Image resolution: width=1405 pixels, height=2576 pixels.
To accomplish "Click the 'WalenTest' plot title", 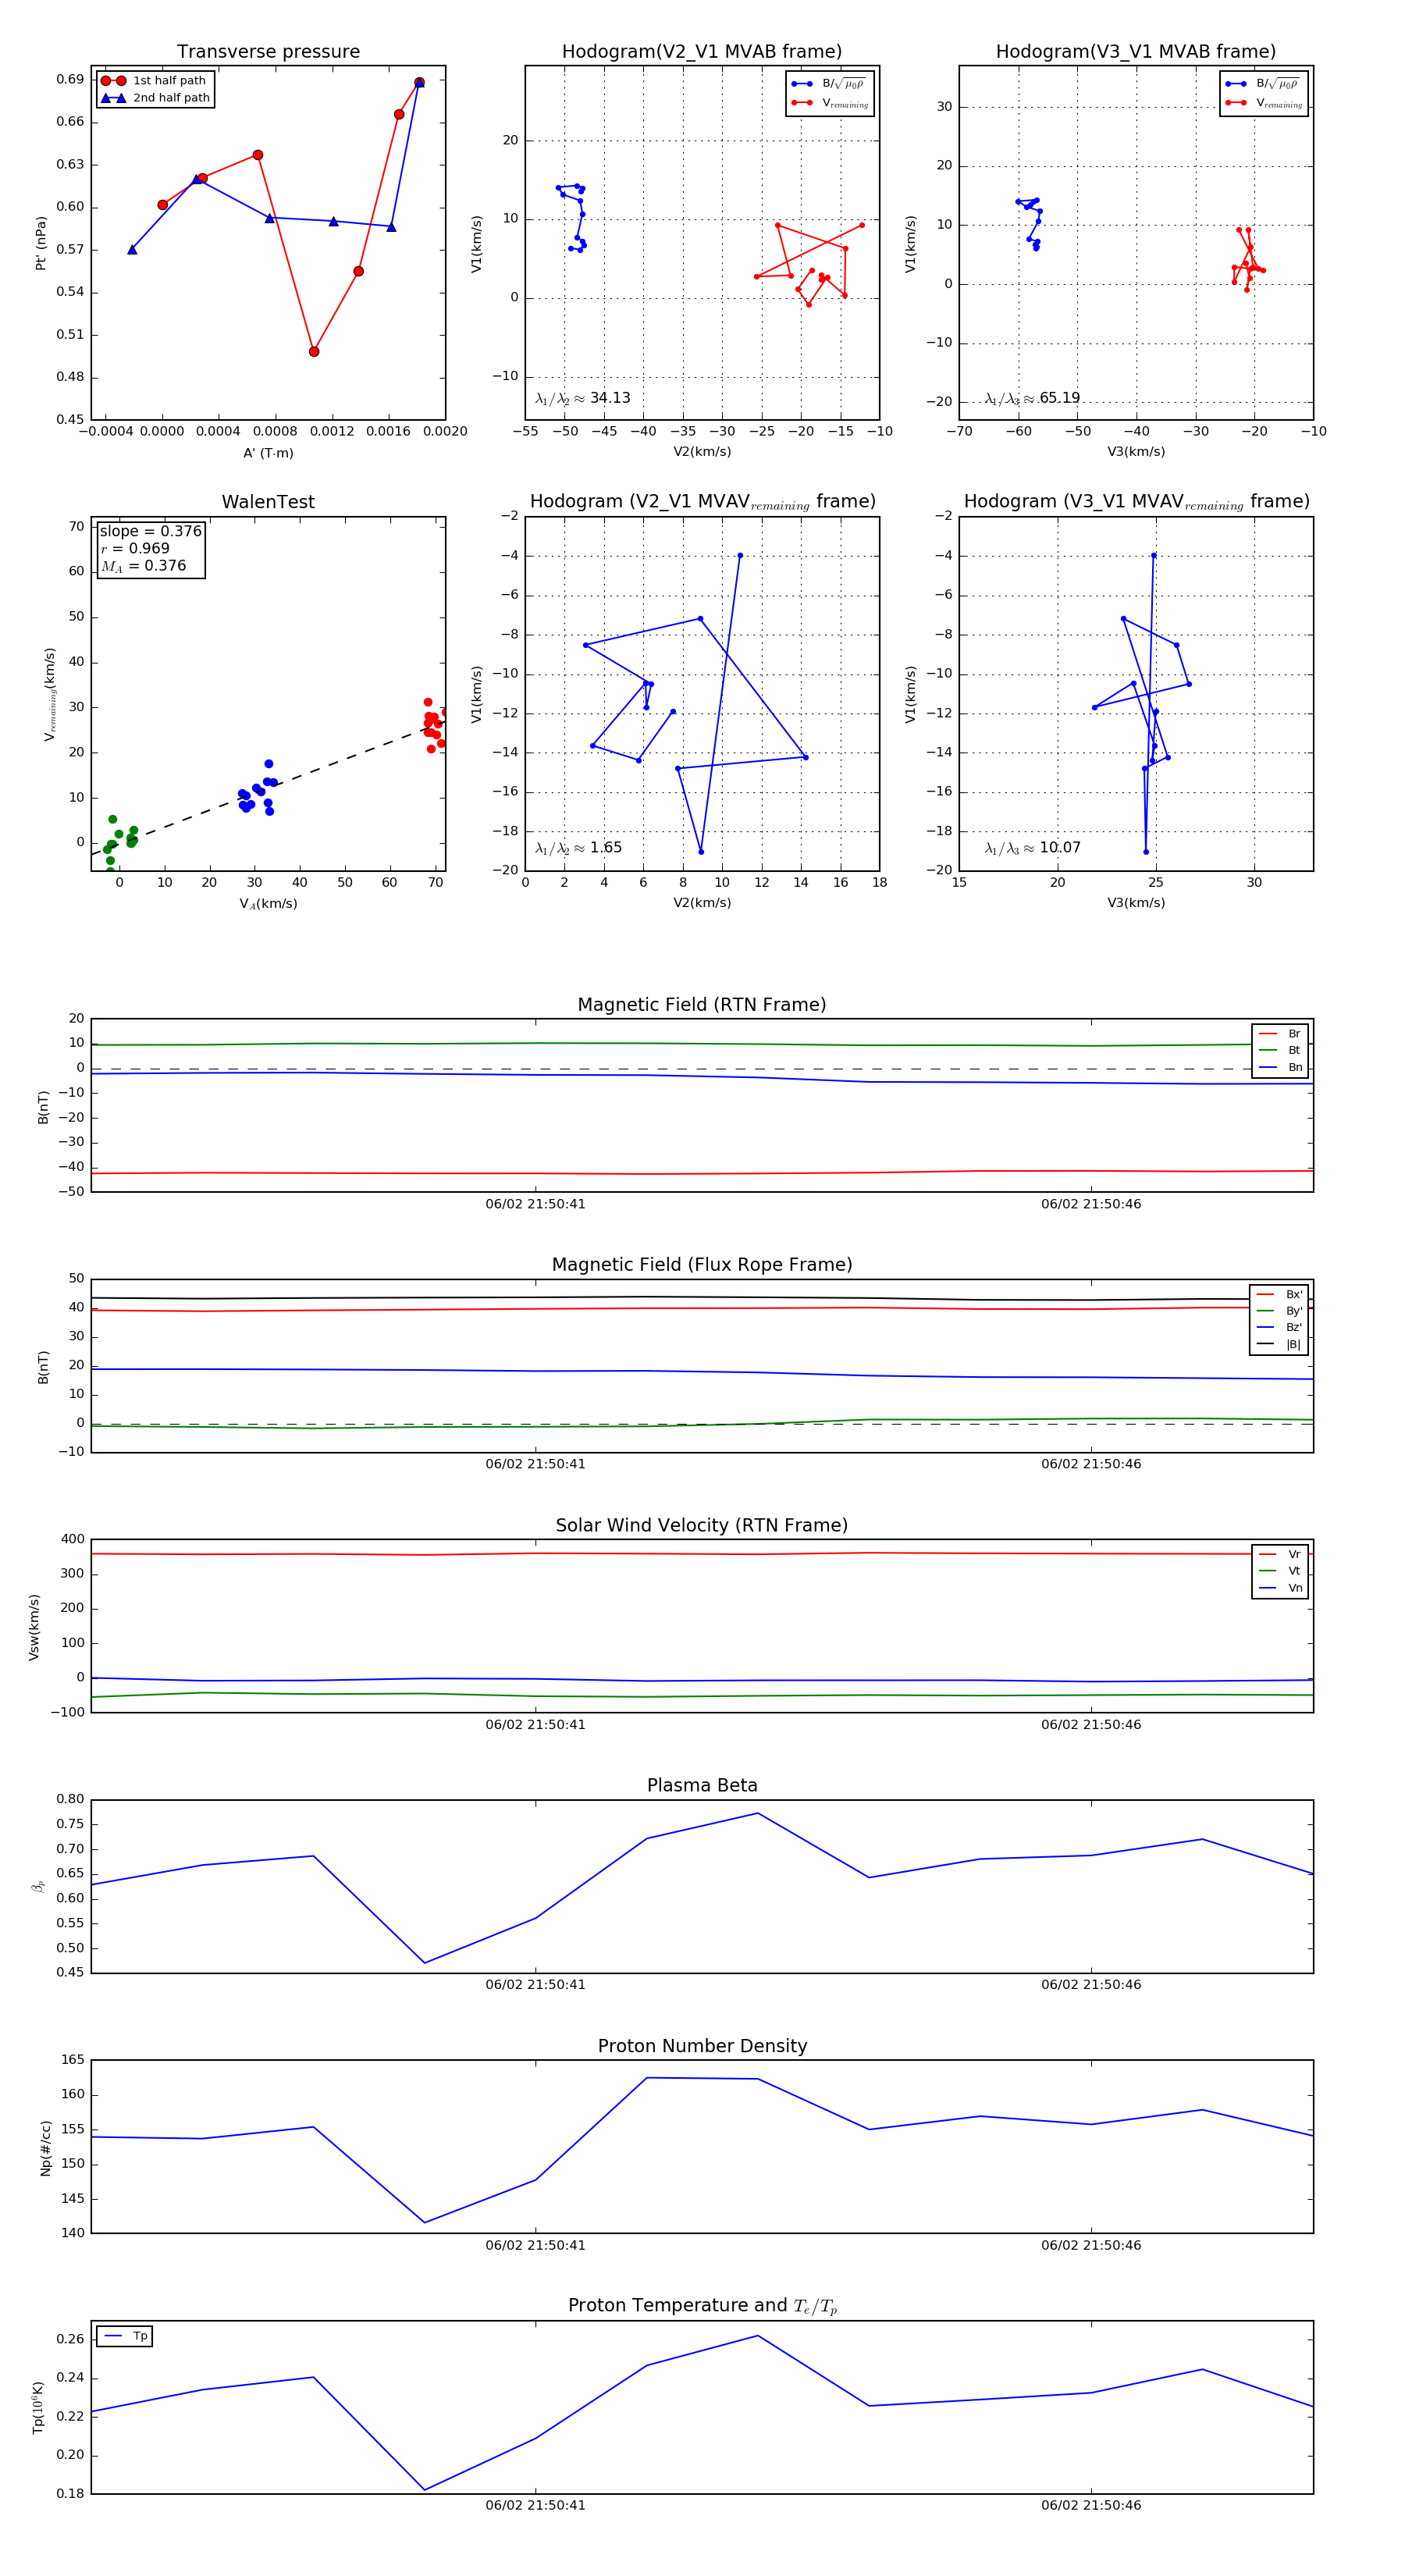I will tap(268, 502).
